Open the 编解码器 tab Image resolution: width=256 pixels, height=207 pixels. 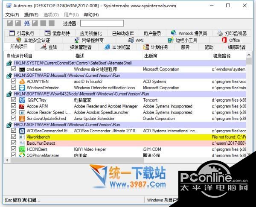click(237, 47)
